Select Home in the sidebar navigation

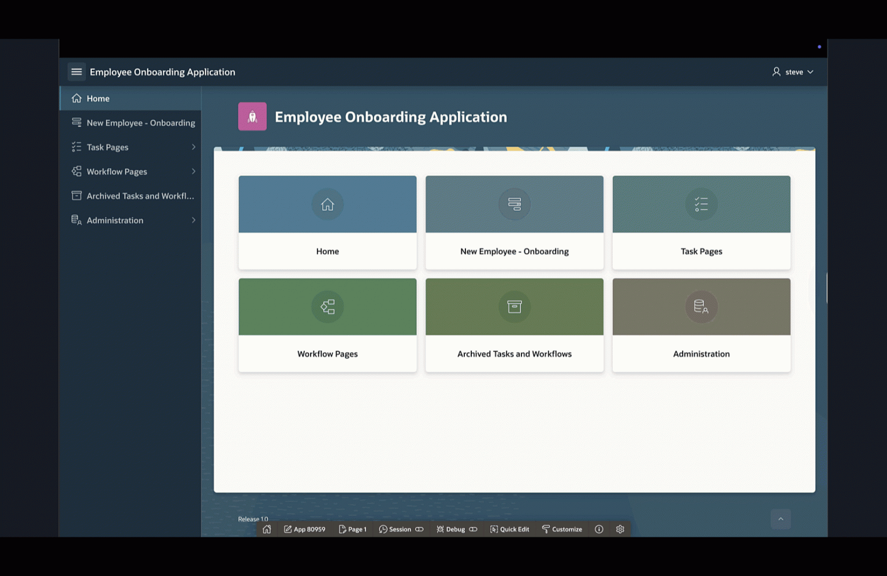[98, 99]
